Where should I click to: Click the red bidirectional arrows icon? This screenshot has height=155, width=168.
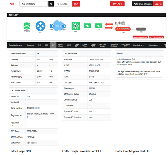109,26
